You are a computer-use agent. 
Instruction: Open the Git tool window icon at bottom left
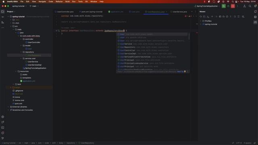3,138
